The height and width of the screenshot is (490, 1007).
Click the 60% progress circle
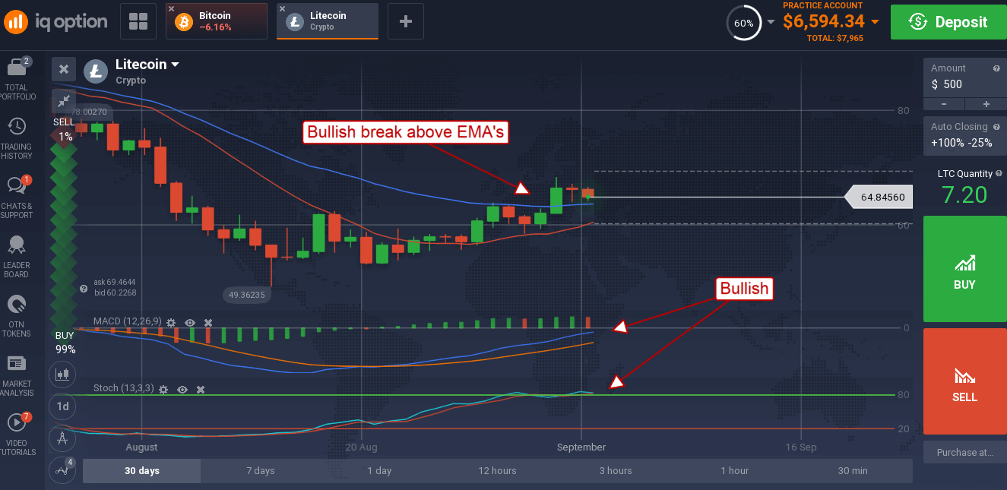743,23
